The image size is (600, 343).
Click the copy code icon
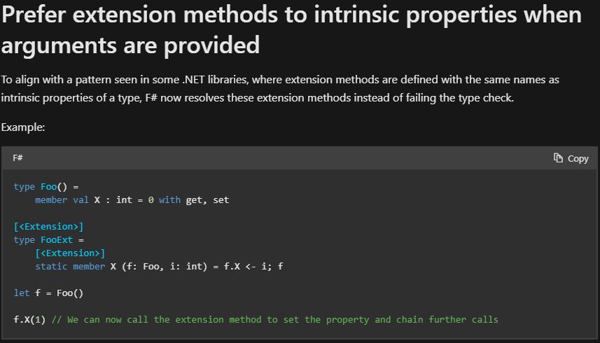pos(558,158)
